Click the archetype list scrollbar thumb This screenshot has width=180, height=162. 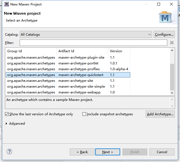click(172, 77)
